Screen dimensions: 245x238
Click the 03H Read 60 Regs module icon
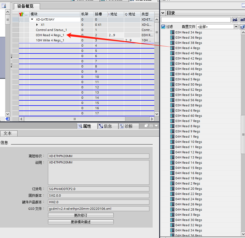click(x=172, y=116)
